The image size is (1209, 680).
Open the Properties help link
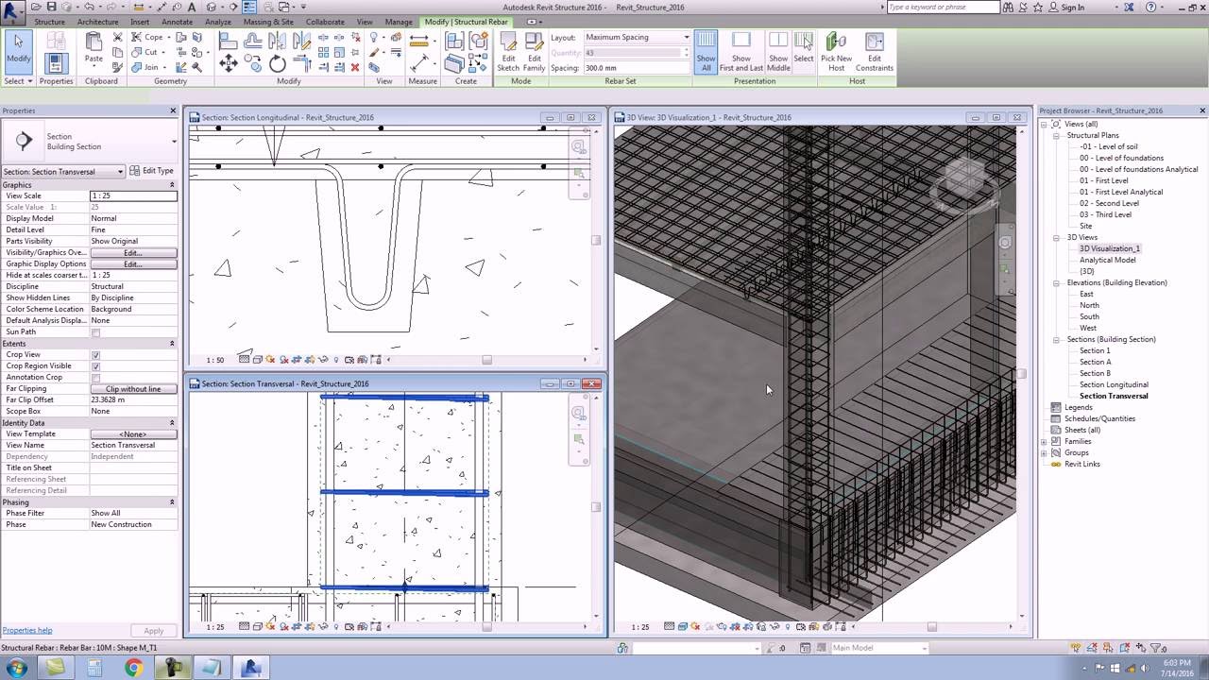coord(27,631)
